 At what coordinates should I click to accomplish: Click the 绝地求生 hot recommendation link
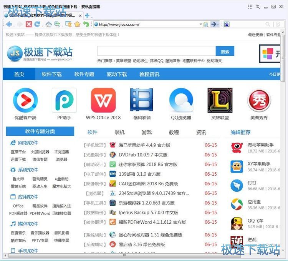click(140, 61)
